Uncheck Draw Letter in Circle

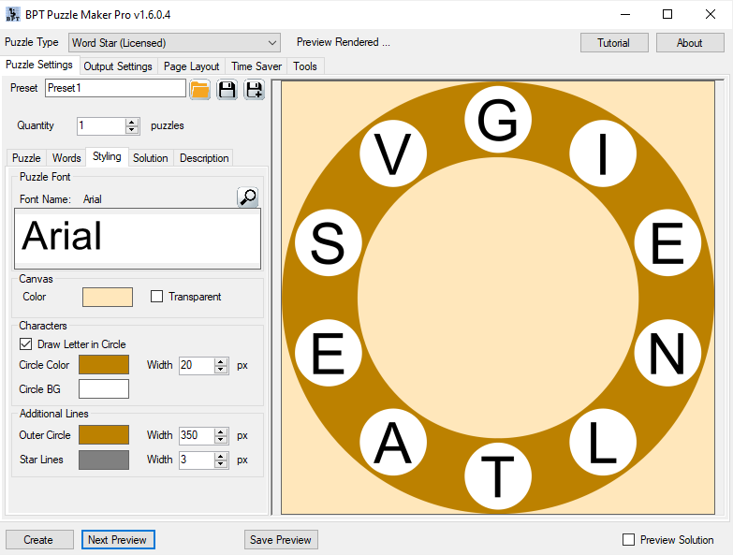coord(25,344)
